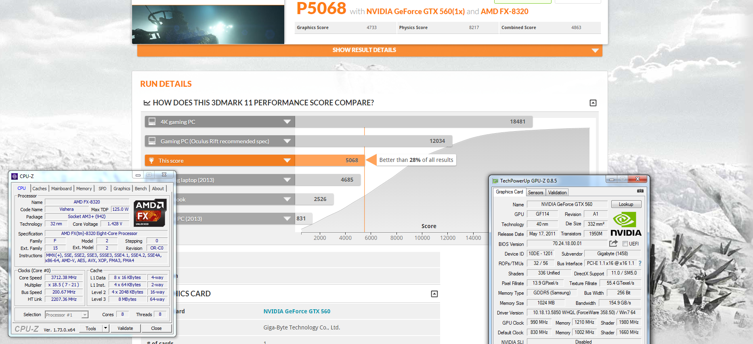Screen dimensions: 753x344
Task: Click the CPU-Z processor Name field
Action: coord(87,202)
